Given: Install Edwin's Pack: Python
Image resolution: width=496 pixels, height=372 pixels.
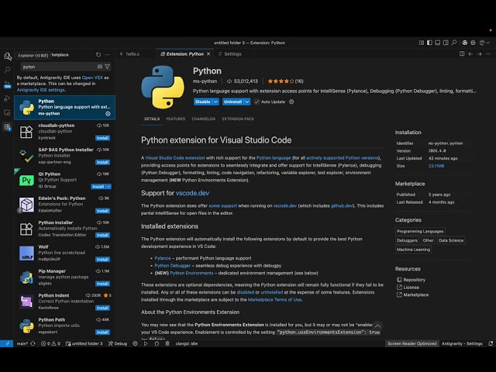Looking at the screenshot, I should click(102, 211).
